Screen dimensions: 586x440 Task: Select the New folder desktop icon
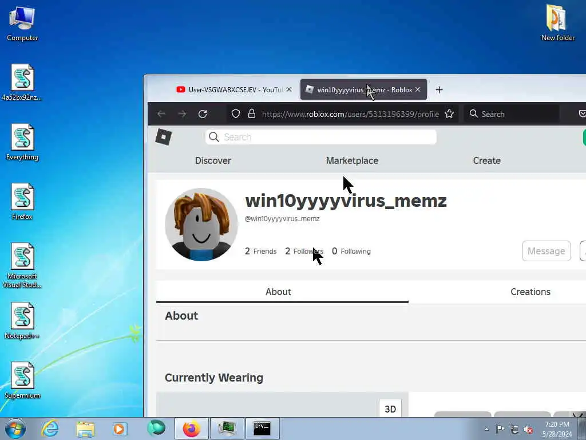pyautogui.click(x=557, y=23)
